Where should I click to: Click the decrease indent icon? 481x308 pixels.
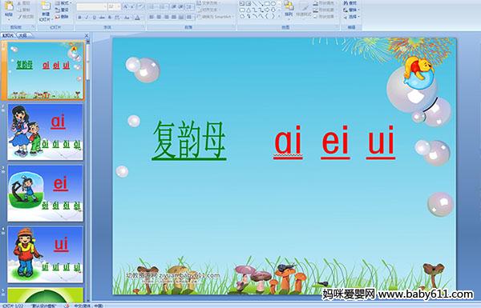(174, 6)
